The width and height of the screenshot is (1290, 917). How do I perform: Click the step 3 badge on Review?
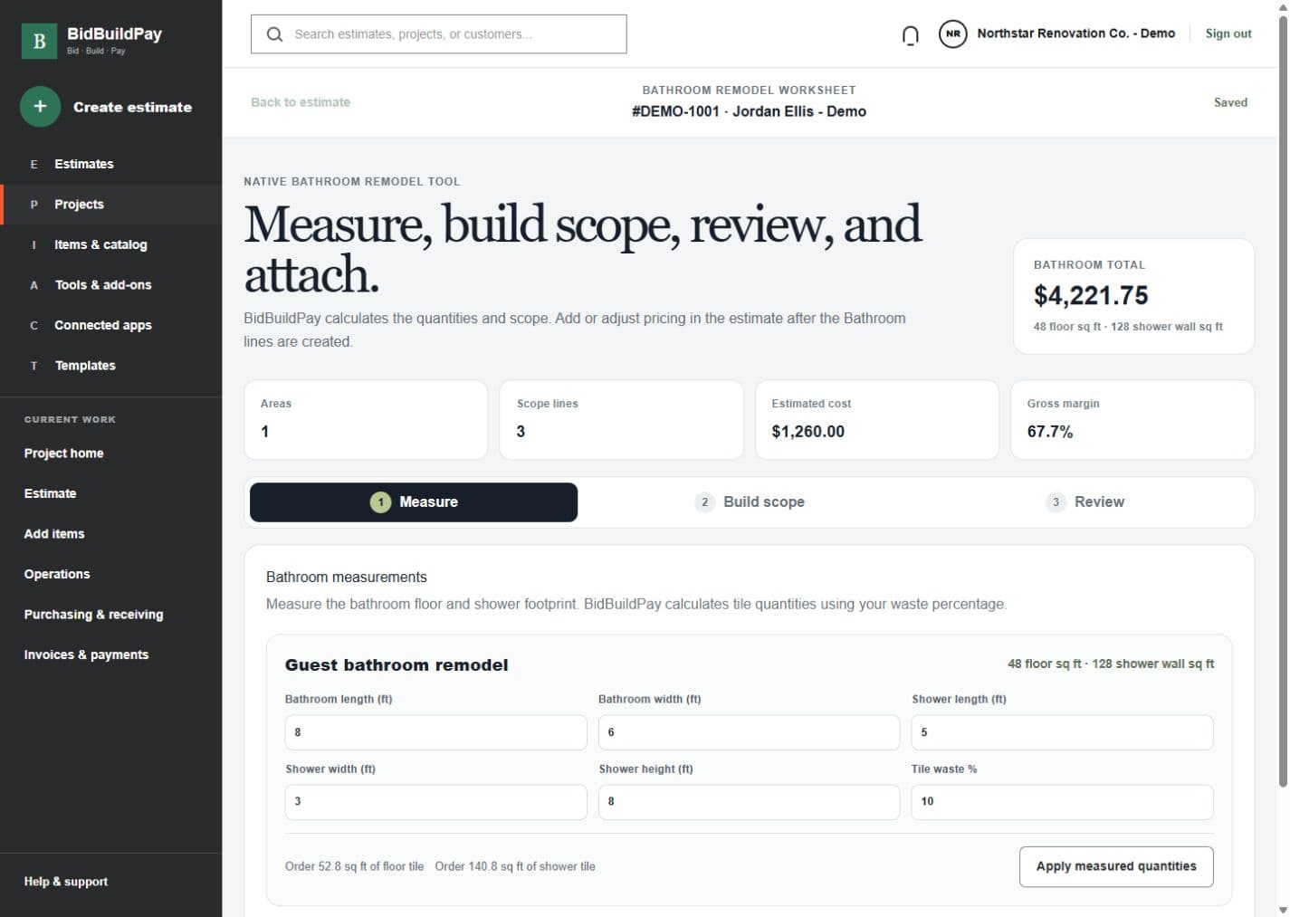click(1056, 502)
